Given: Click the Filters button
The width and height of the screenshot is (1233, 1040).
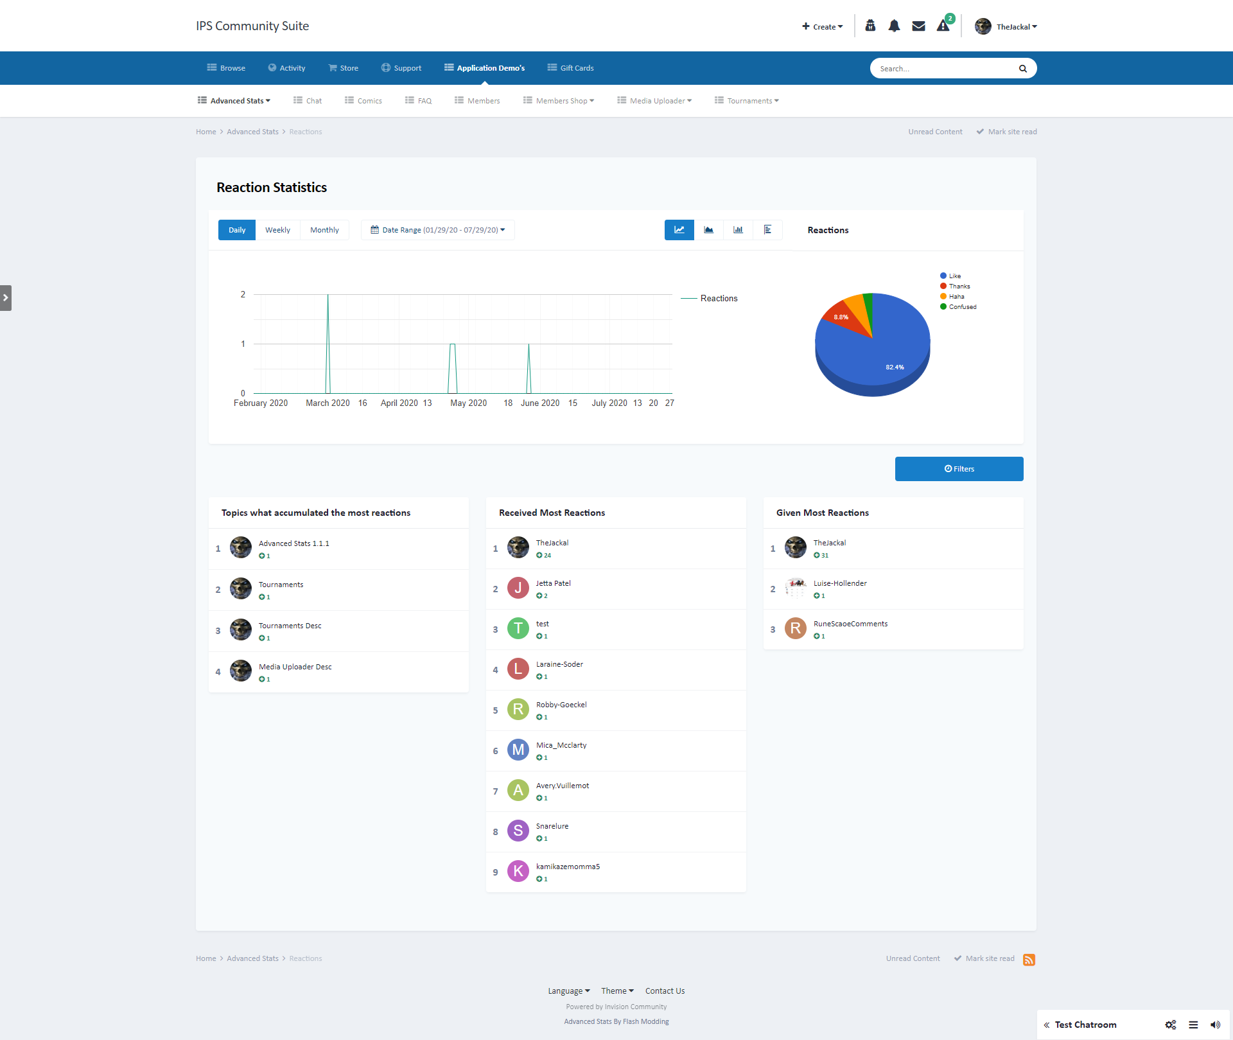Looking at the screenshot, I should (959, 469).
